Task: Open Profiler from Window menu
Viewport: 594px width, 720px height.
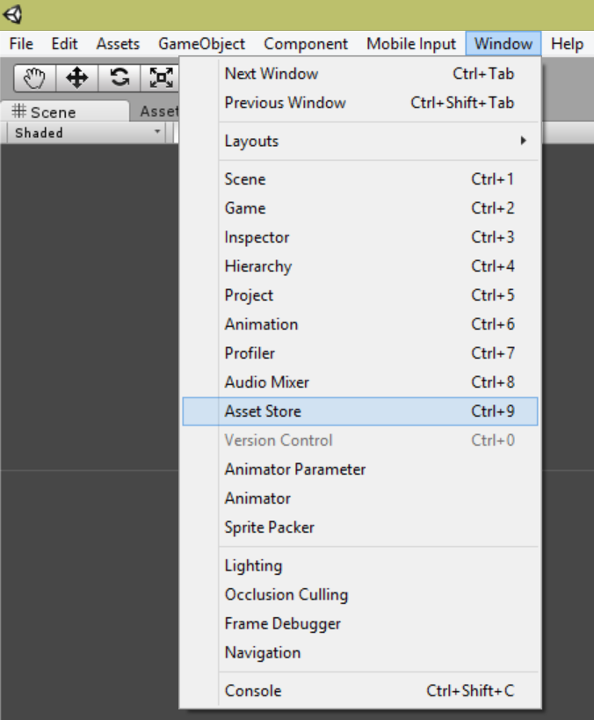Action: [x=360, y=353]
